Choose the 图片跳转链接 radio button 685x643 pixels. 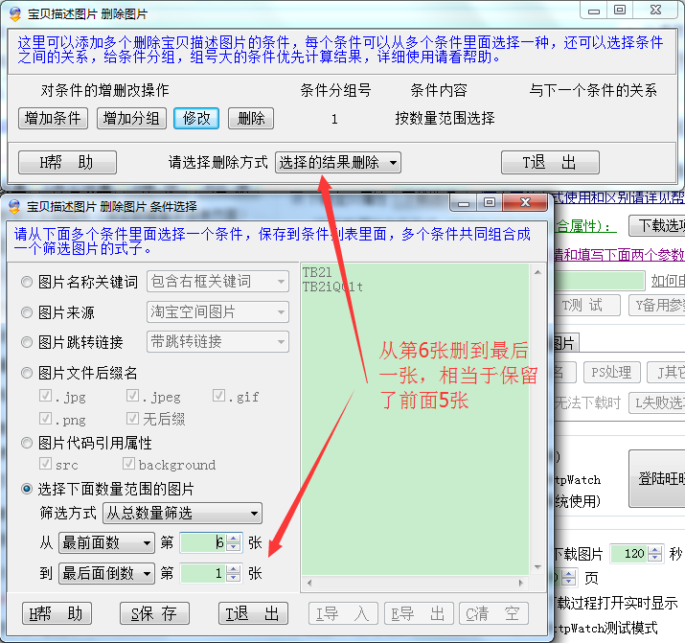27,342
